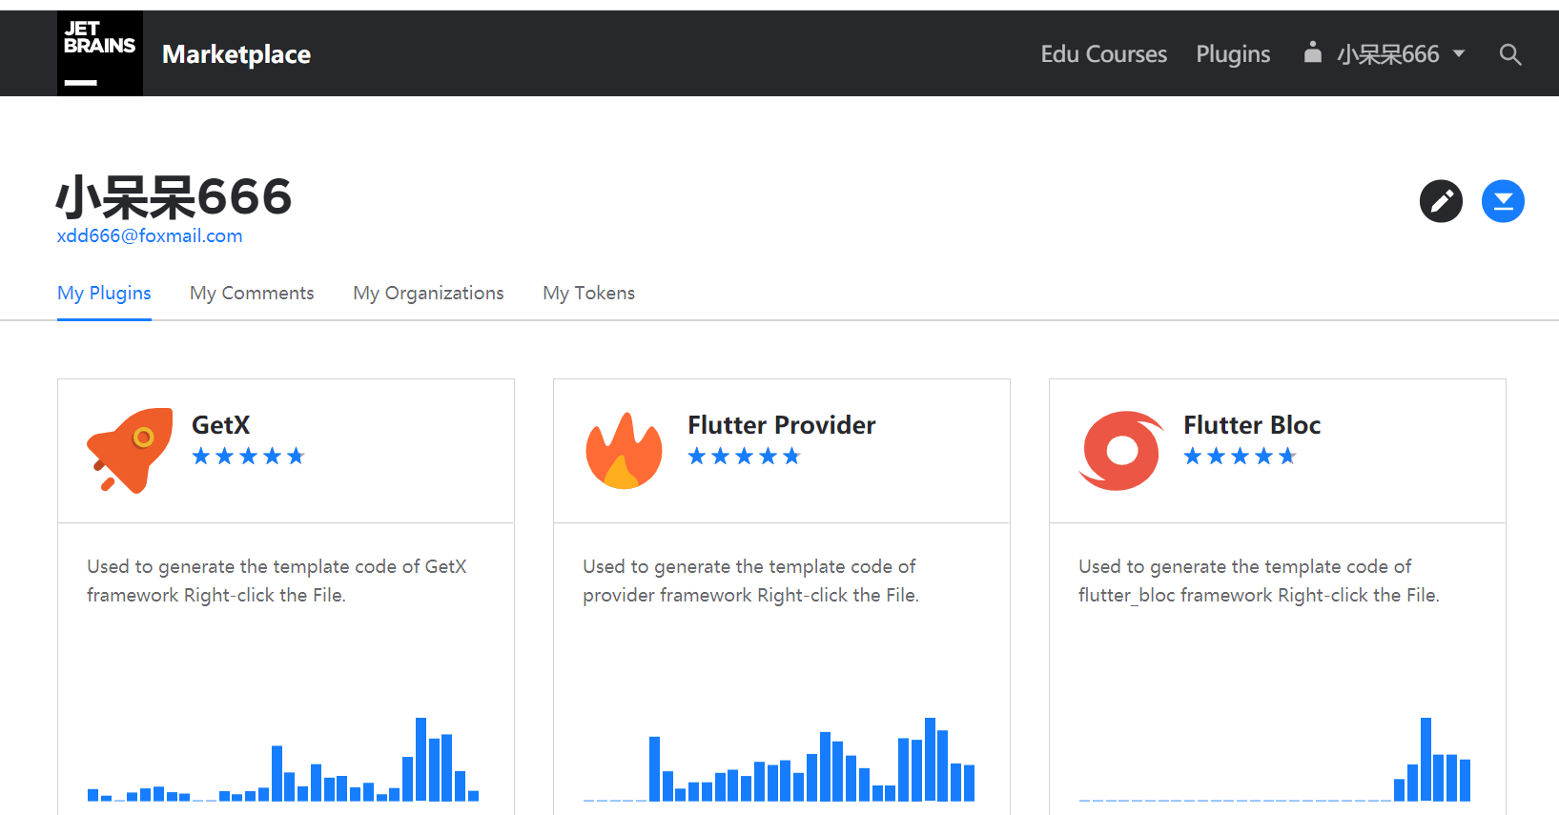1559x815 pixels.
Task: Open the Plugins link in header
Action: point(1233,54)
